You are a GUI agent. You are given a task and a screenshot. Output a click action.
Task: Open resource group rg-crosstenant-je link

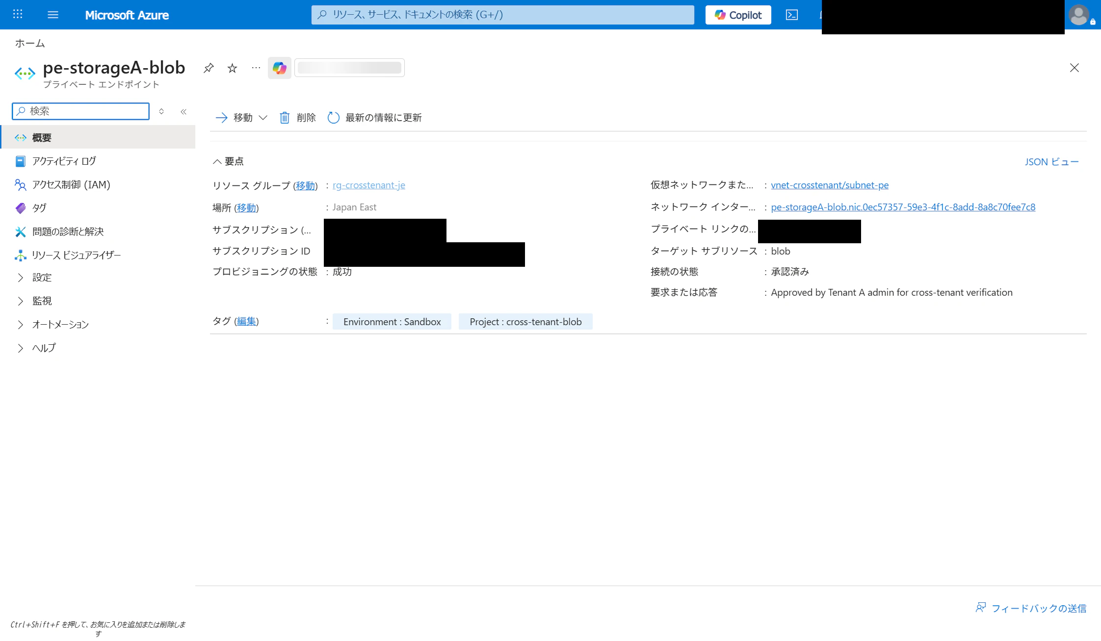[x=369, y=185]
